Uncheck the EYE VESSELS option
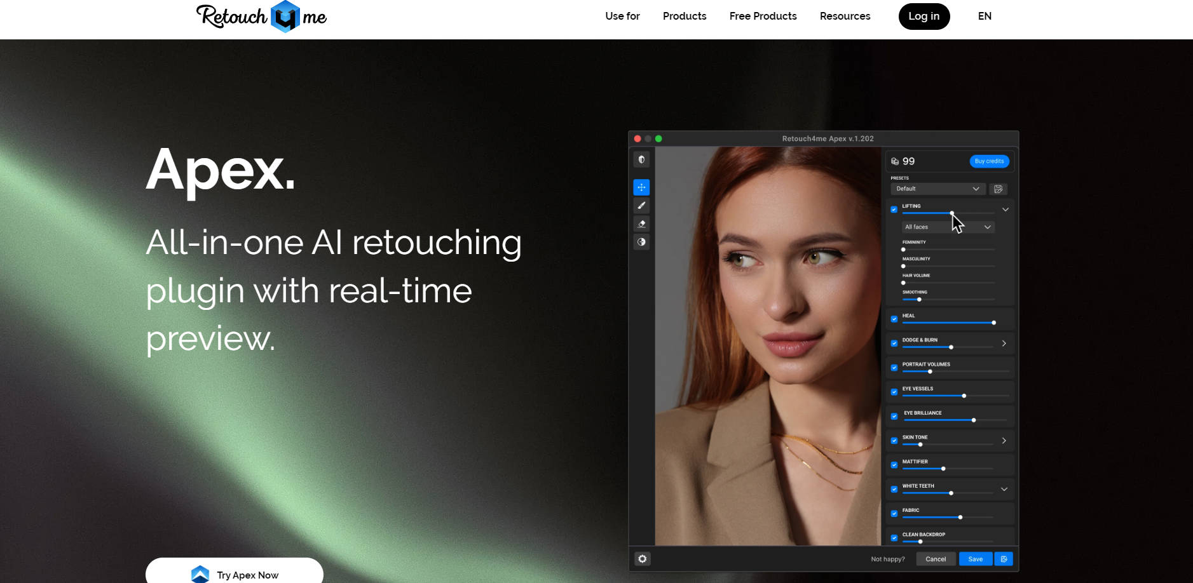 (x=894, y=392)
